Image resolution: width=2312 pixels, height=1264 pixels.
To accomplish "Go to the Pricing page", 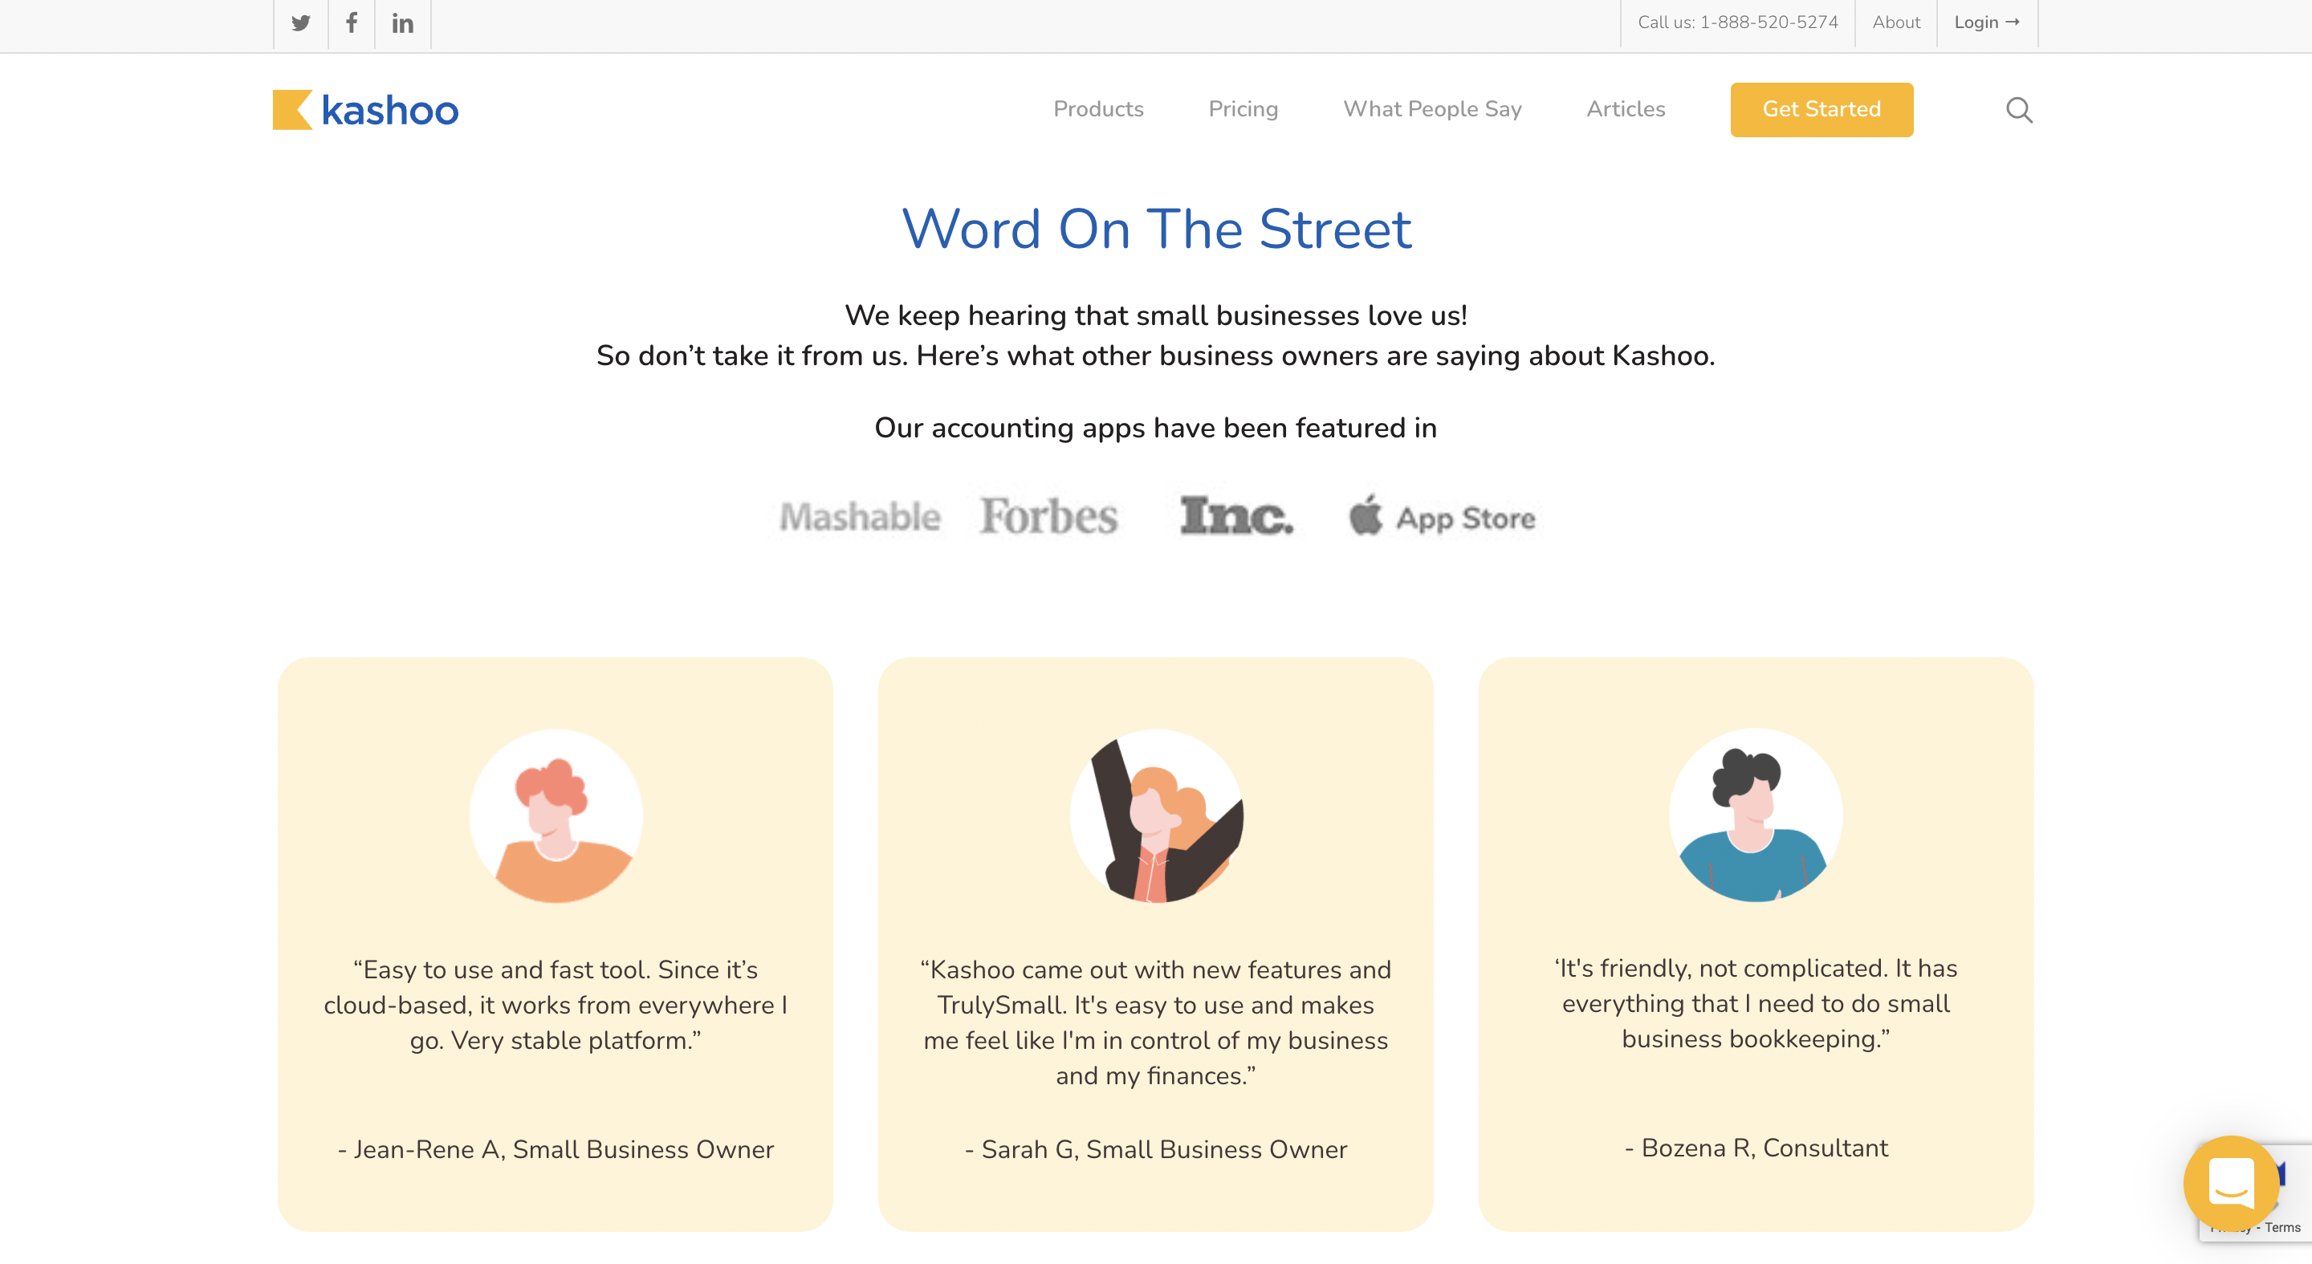I will click(x=1243, y=109).
